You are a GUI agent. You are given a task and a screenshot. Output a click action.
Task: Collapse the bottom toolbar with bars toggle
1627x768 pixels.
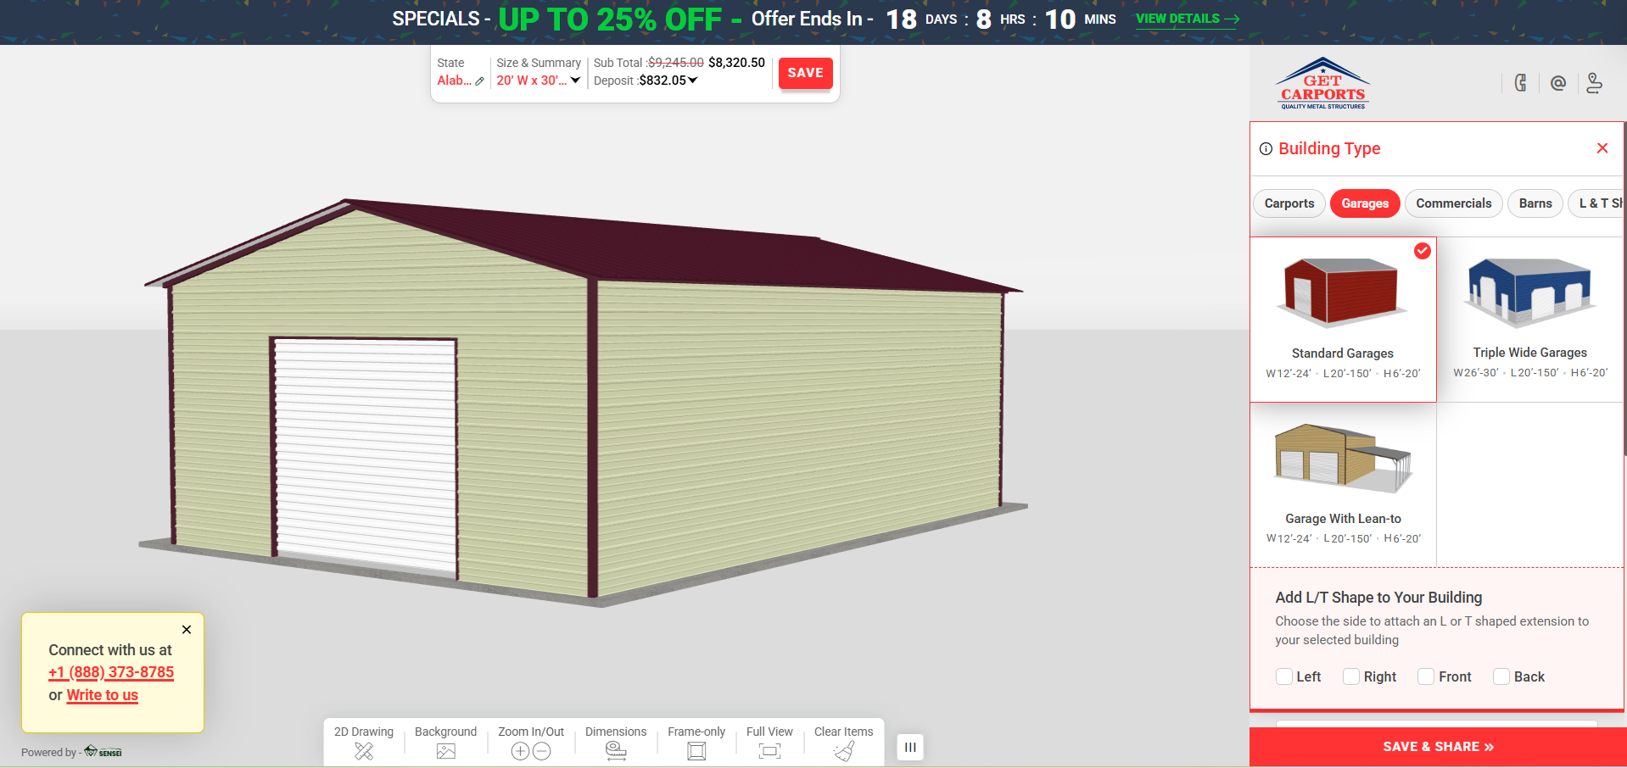(x=909, y=747)
